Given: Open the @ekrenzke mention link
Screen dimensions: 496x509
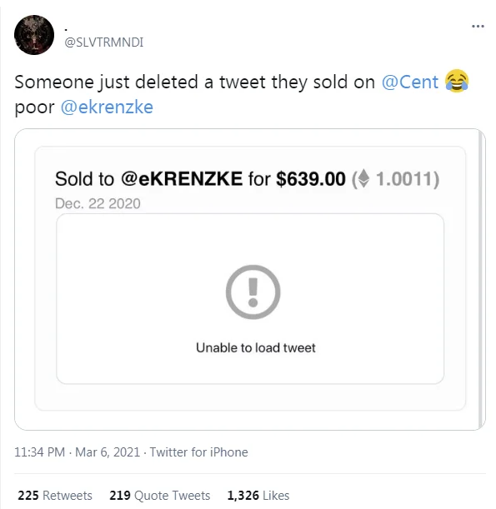Looking at the screenshot, I should [107, 107].
